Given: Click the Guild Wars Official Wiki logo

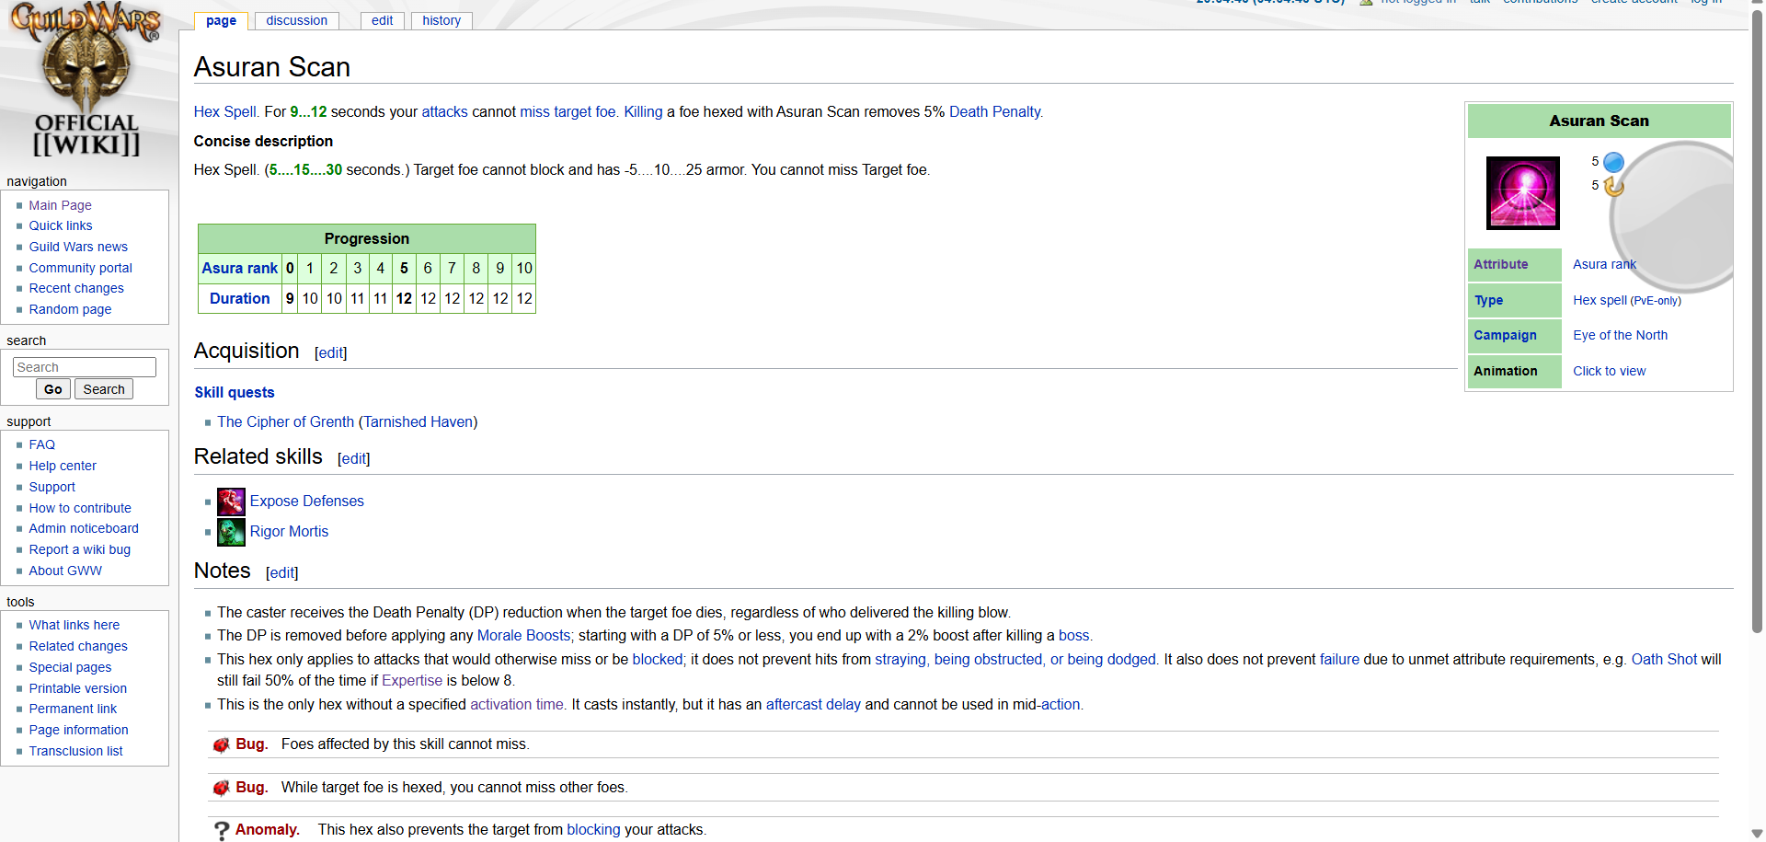Looking at the screenshot, I should pyautogui.click(x=86, y=79).
